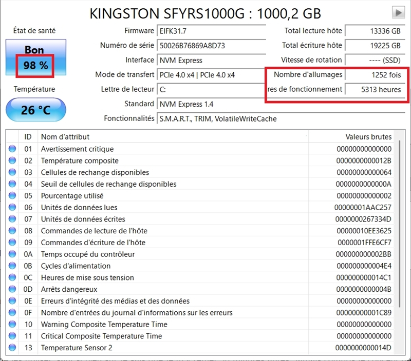Viewport: 411px width, 361px height.
Task: Click the Nombre d'allumages value 1252 fois
Action: [x=373, y=75]
